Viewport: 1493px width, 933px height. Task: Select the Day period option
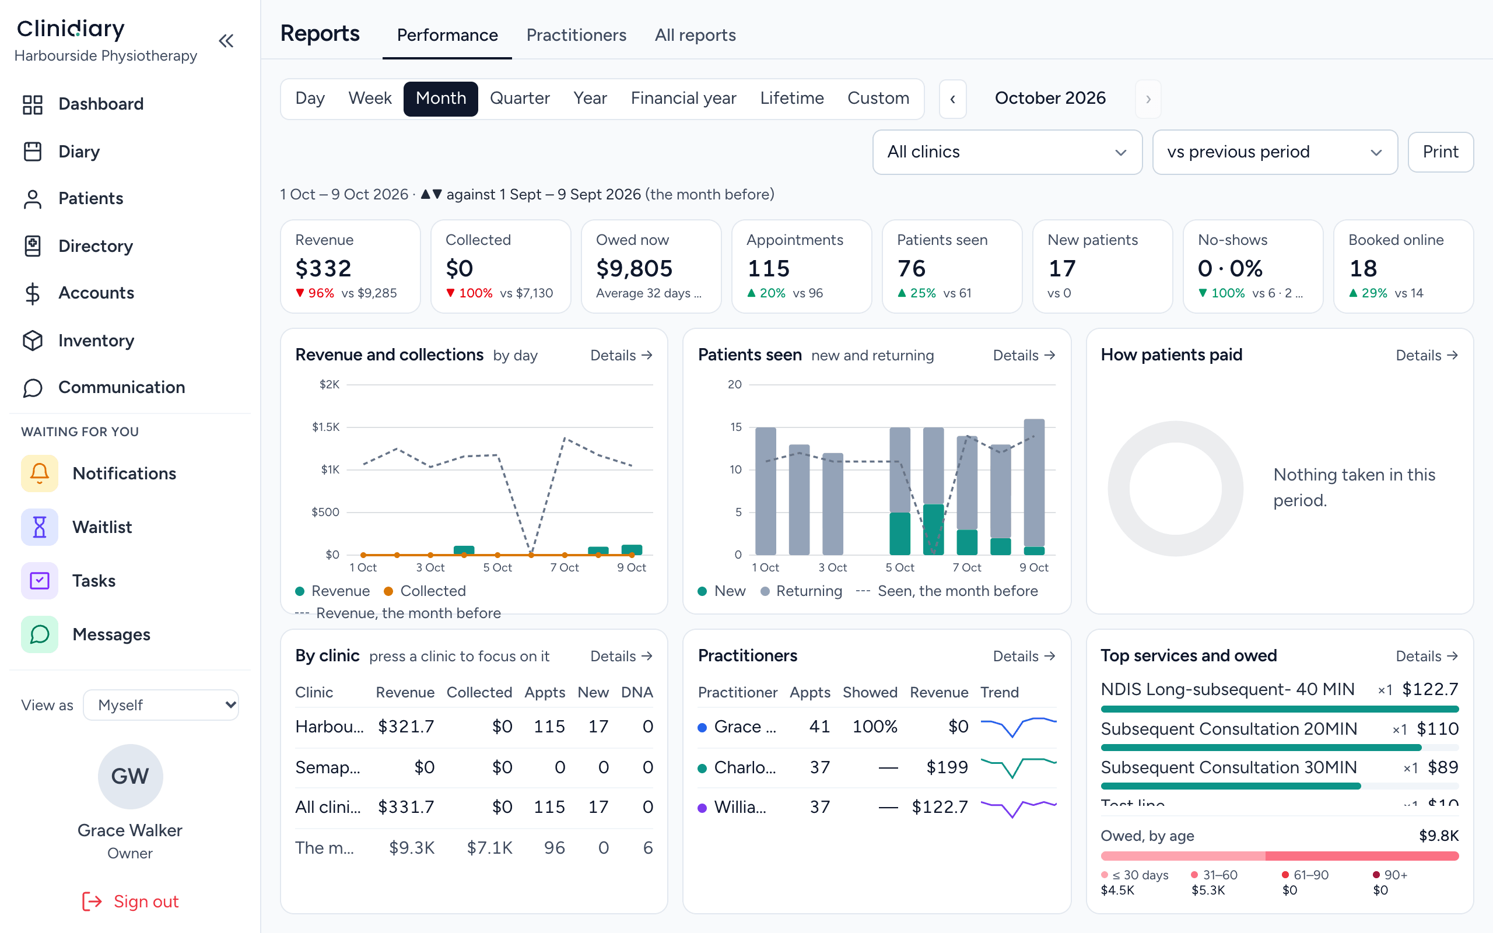pos(310,99)
